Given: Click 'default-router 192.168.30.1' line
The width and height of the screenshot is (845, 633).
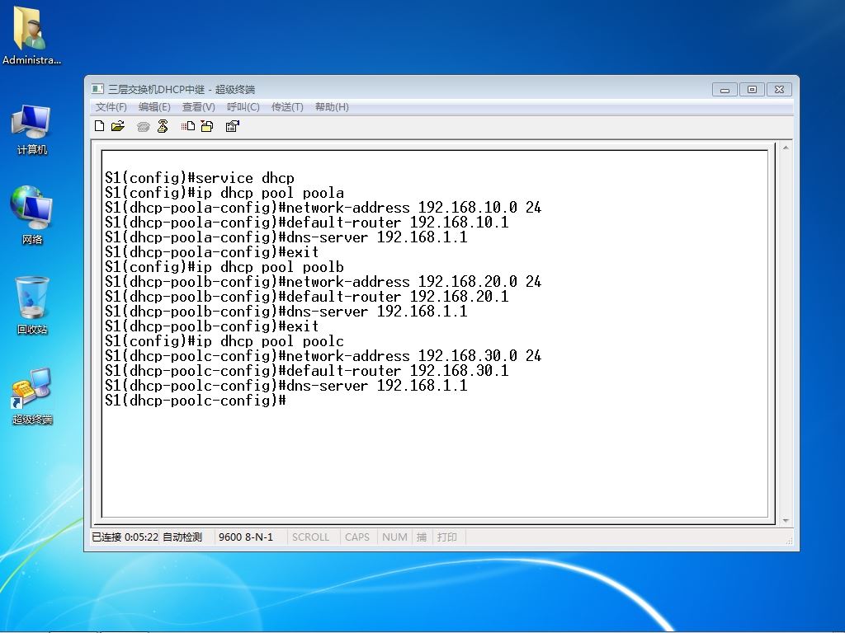Looking at the screenshot, I should tap(307, 371).
